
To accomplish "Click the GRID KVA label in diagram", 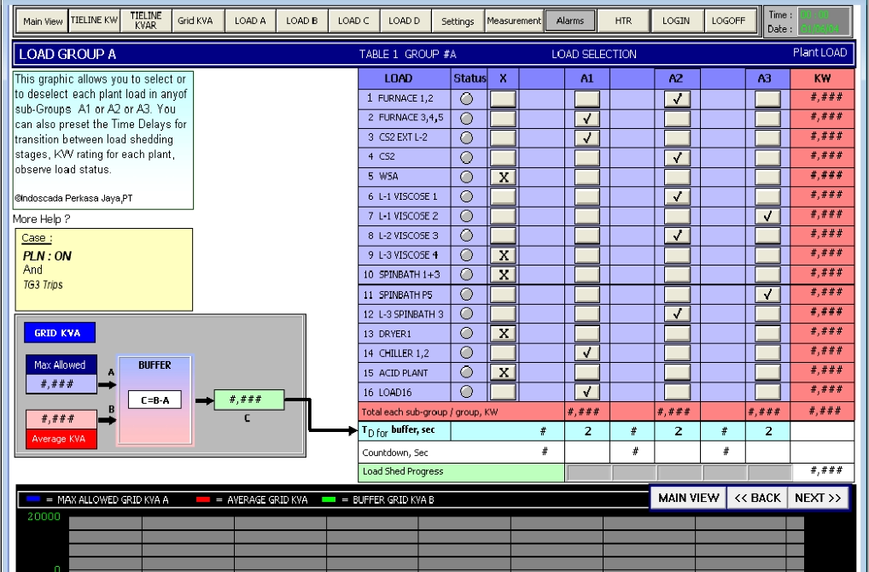I will pos(59,333).
